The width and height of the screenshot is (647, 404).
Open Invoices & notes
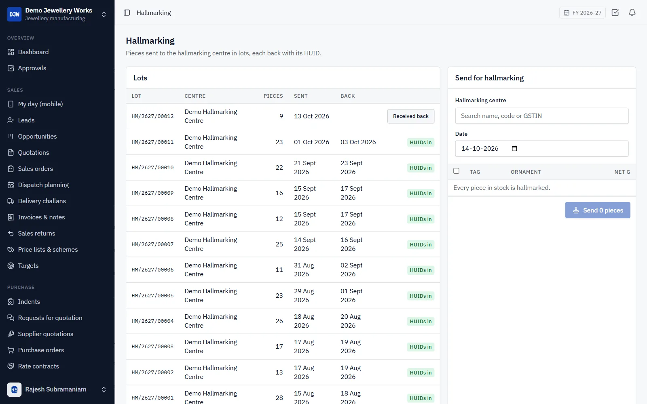pyautogui.click(x=57, y=217)
